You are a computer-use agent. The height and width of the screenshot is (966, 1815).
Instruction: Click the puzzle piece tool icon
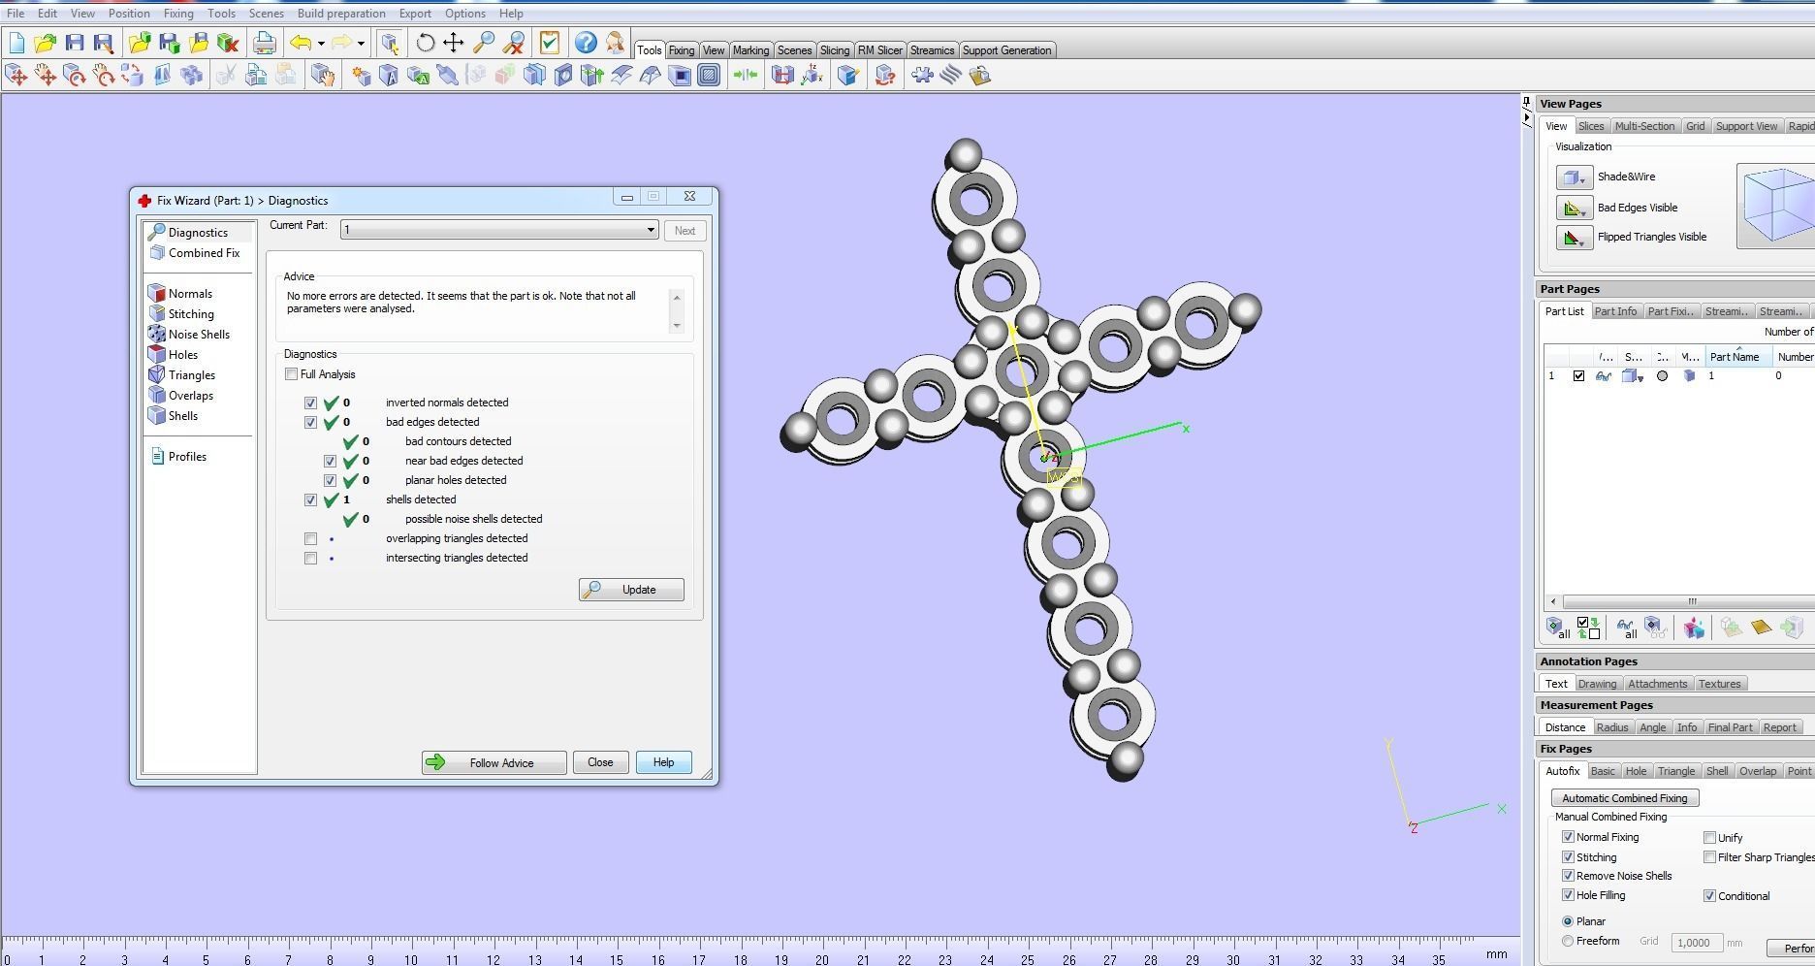pyautogui.click(x=921, y=75)
